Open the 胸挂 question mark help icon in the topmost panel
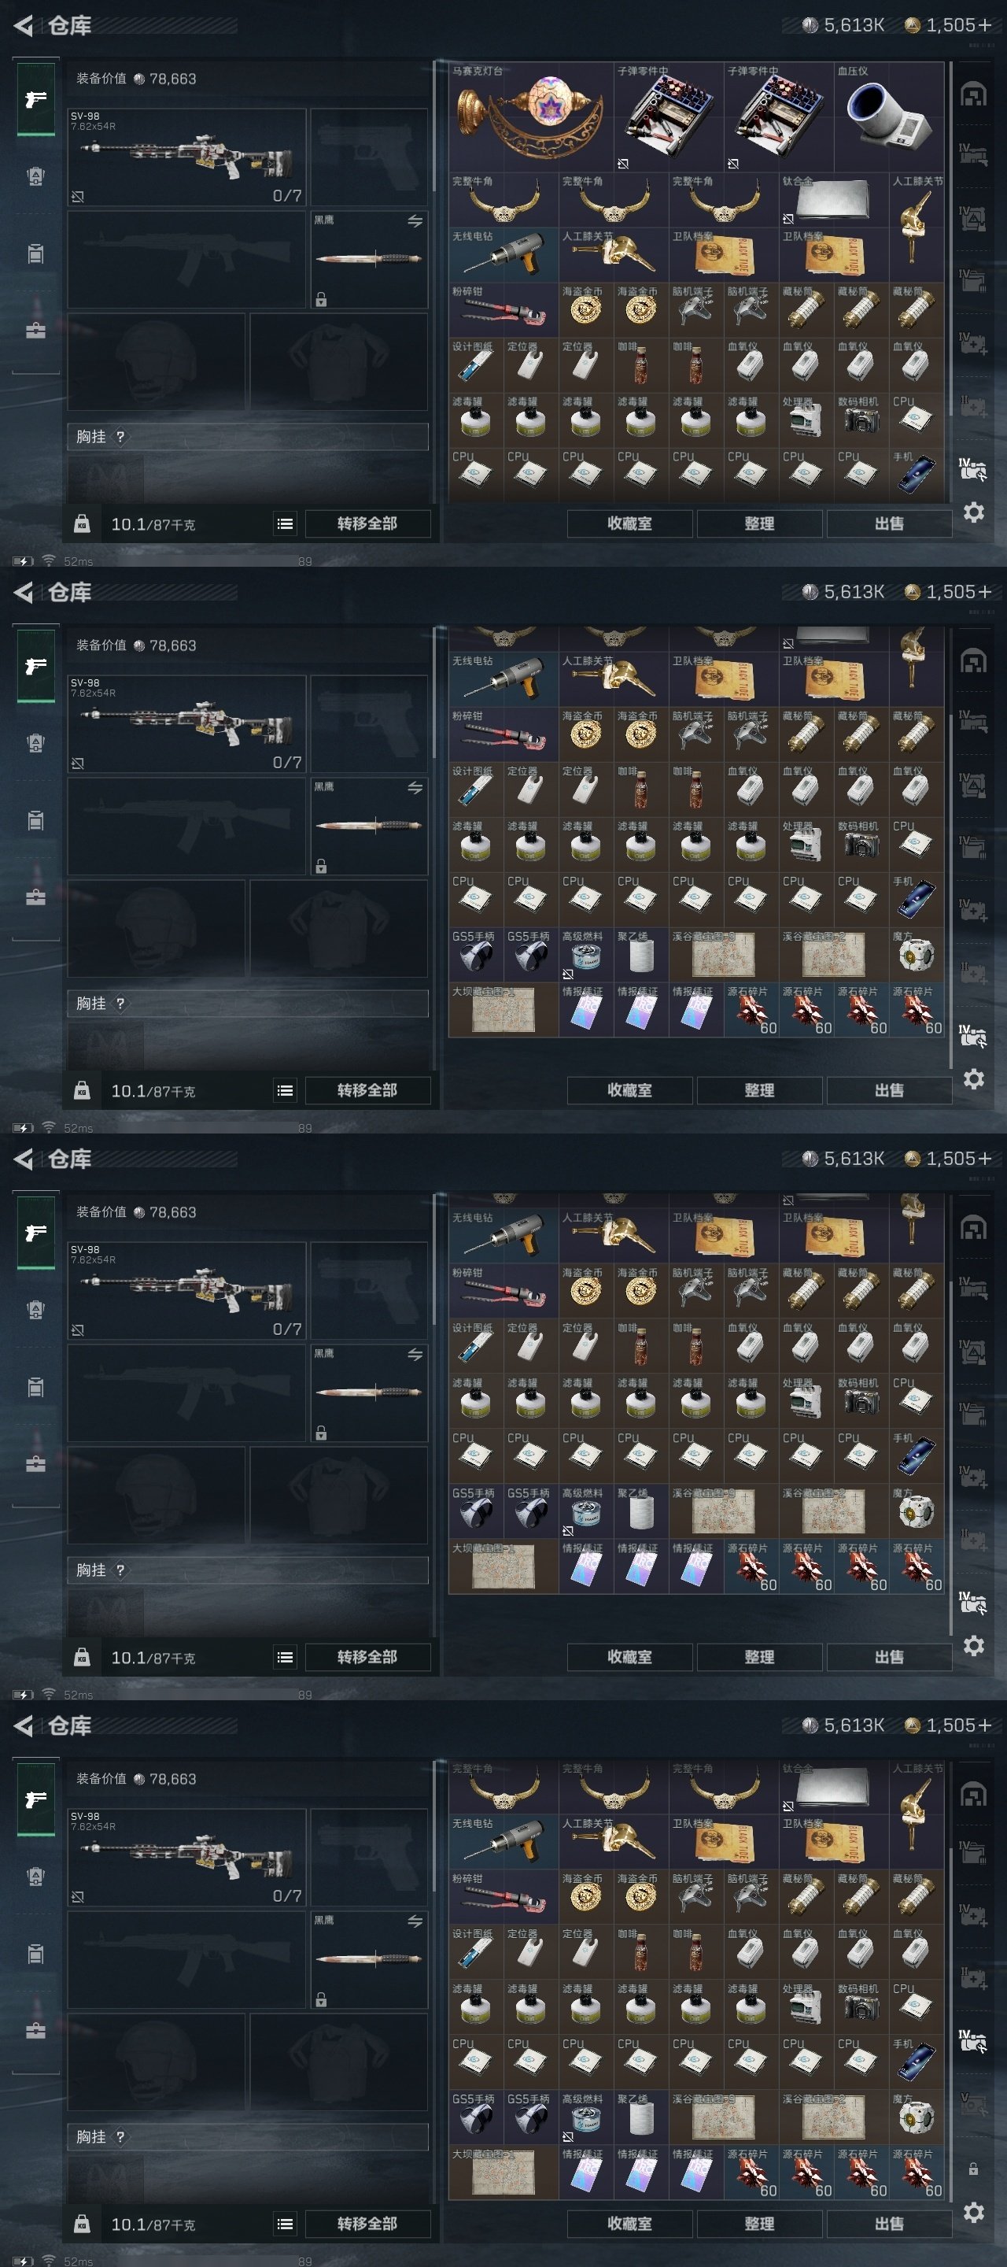Image resolution: width=1007 pixels, height=2267 pixels. (x=120, y=437)
